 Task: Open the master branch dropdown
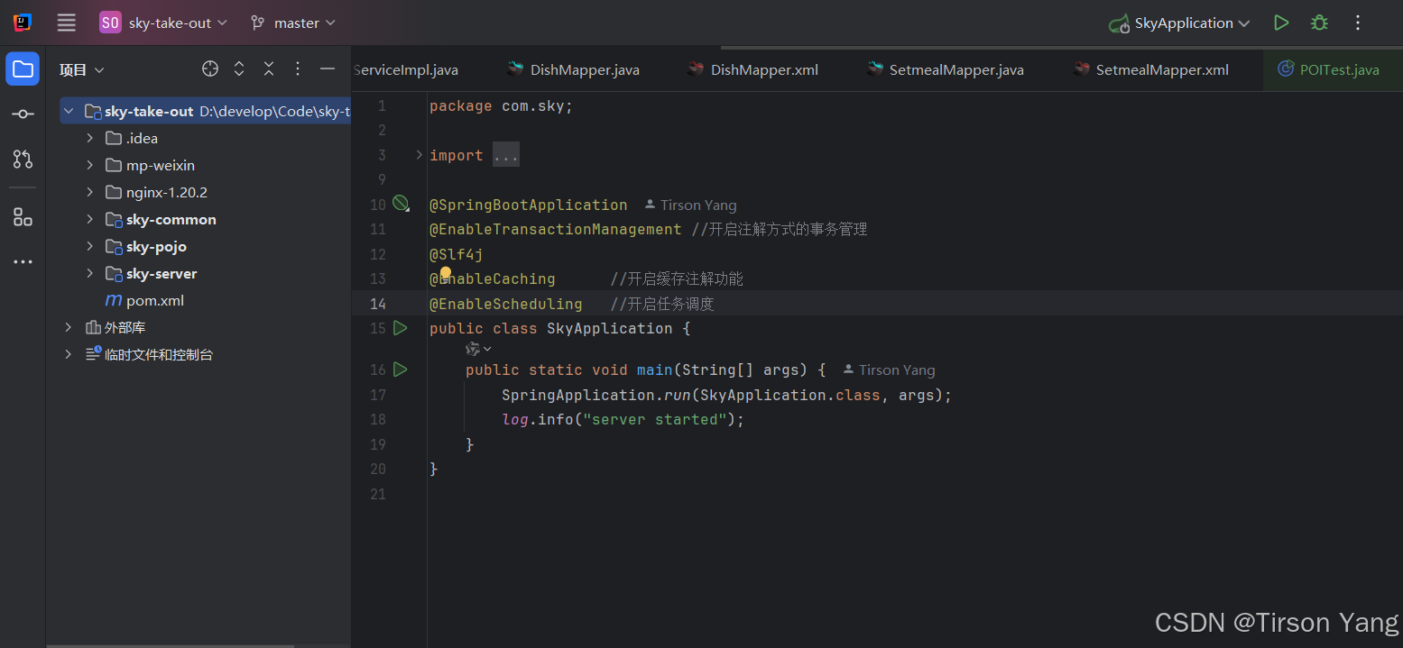[x=293, y=23]
